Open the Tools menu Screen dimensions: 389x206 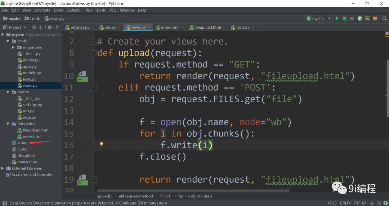point(101,10)
